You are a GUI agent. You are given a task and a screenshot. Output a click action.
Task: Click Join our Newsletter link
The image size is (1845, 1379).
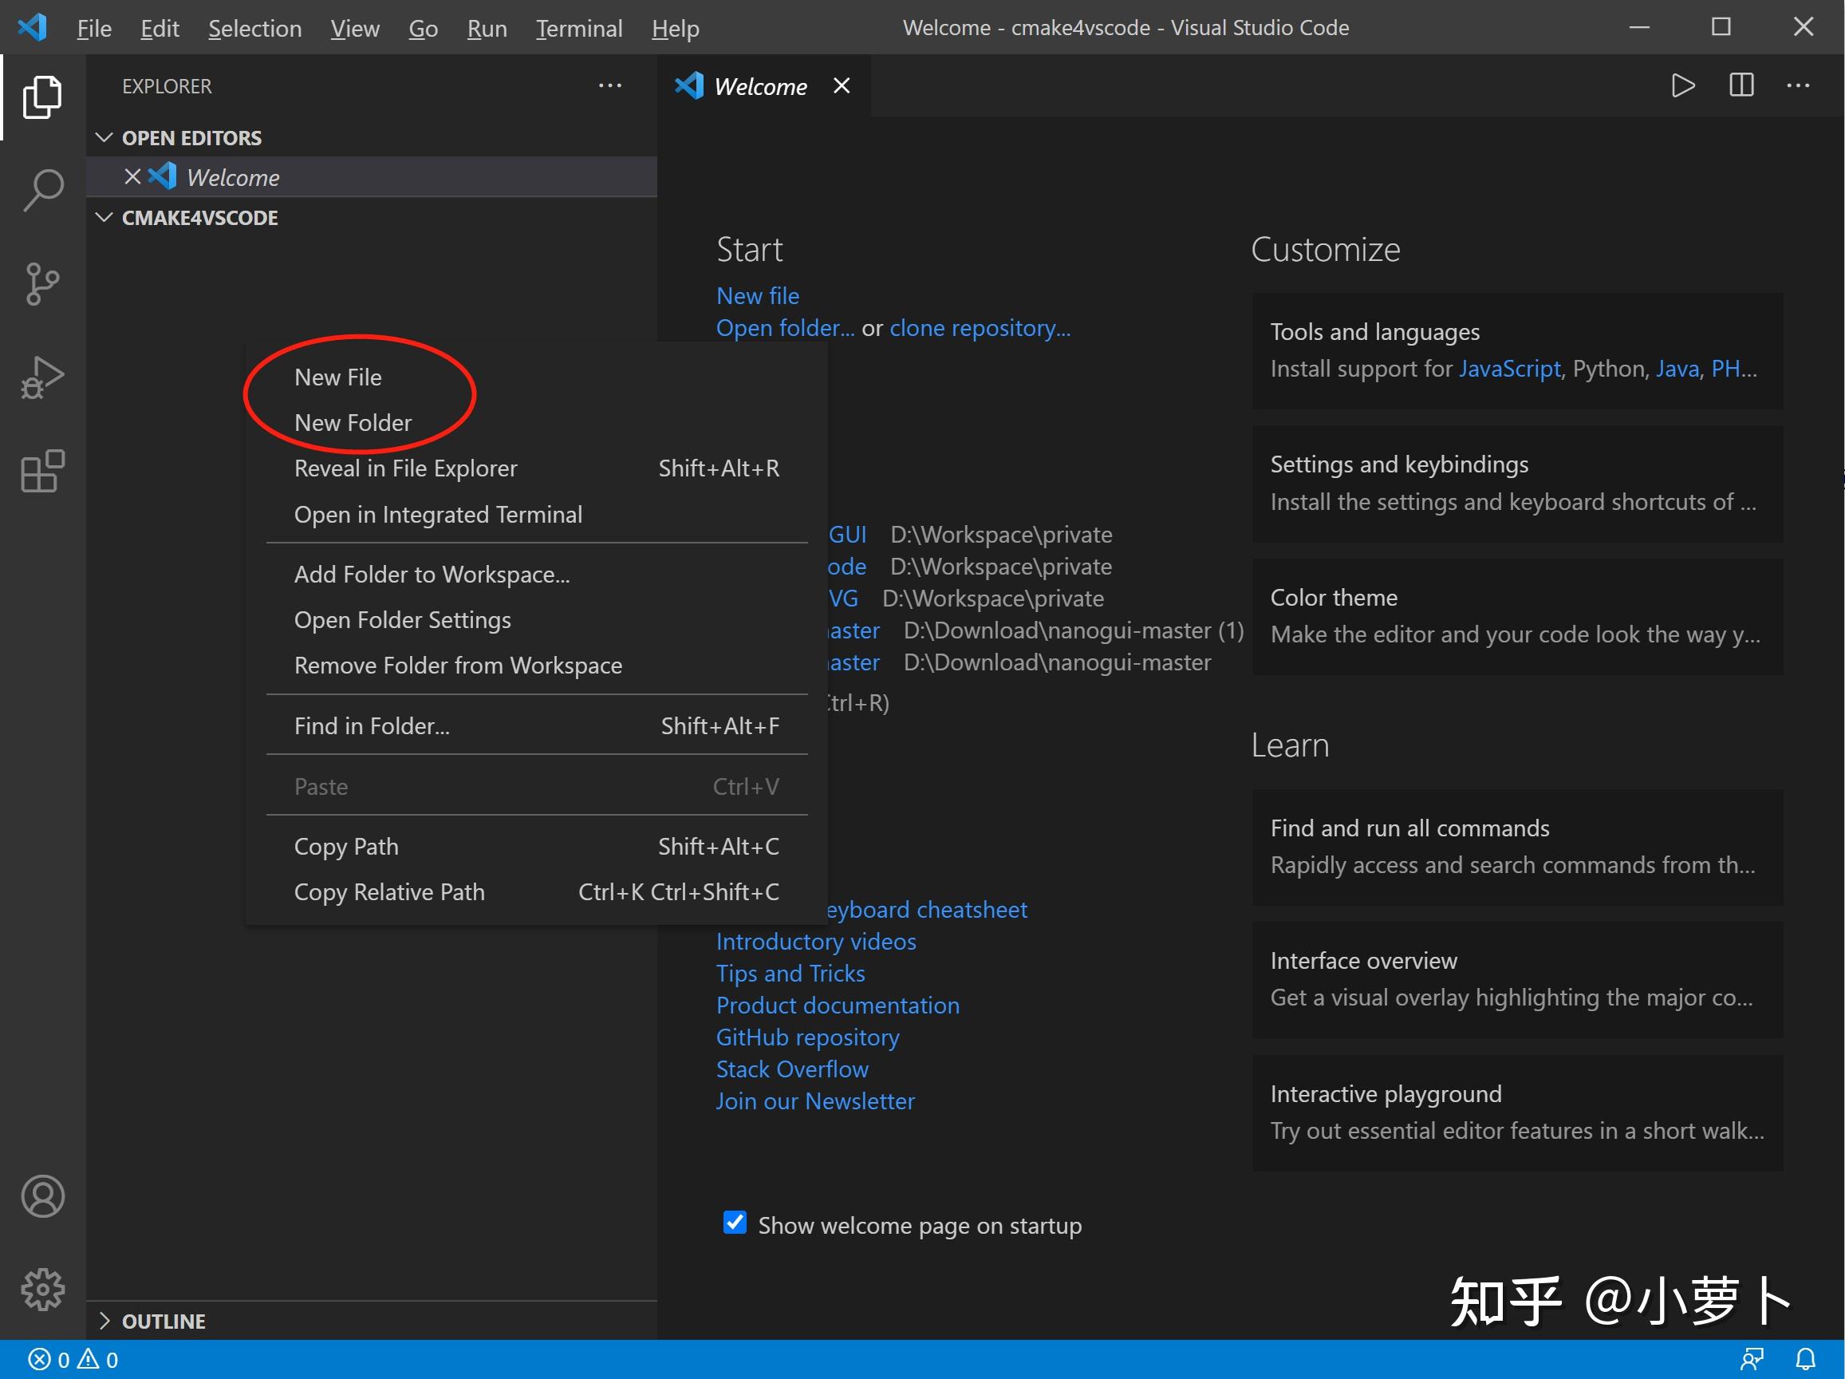pyautogui.click(x=815, y=1101)
